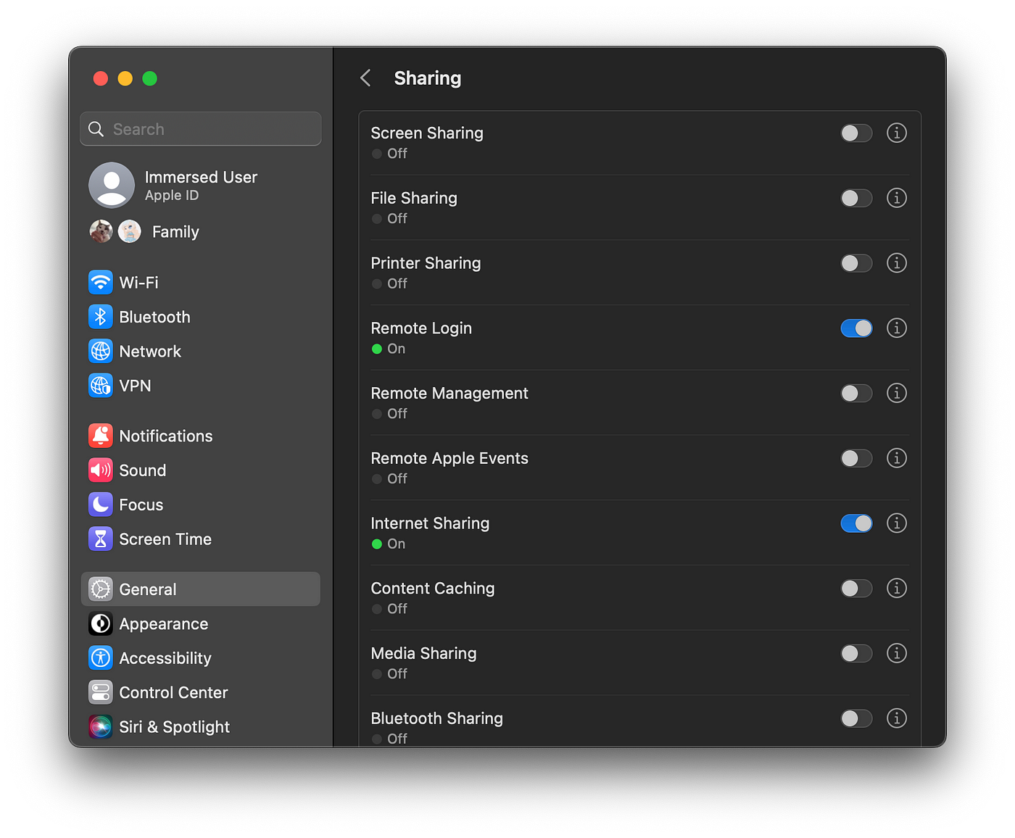Open the Focus label in sidebar
This screenshot has height=838, width=1015.
(x=141, y=505)
